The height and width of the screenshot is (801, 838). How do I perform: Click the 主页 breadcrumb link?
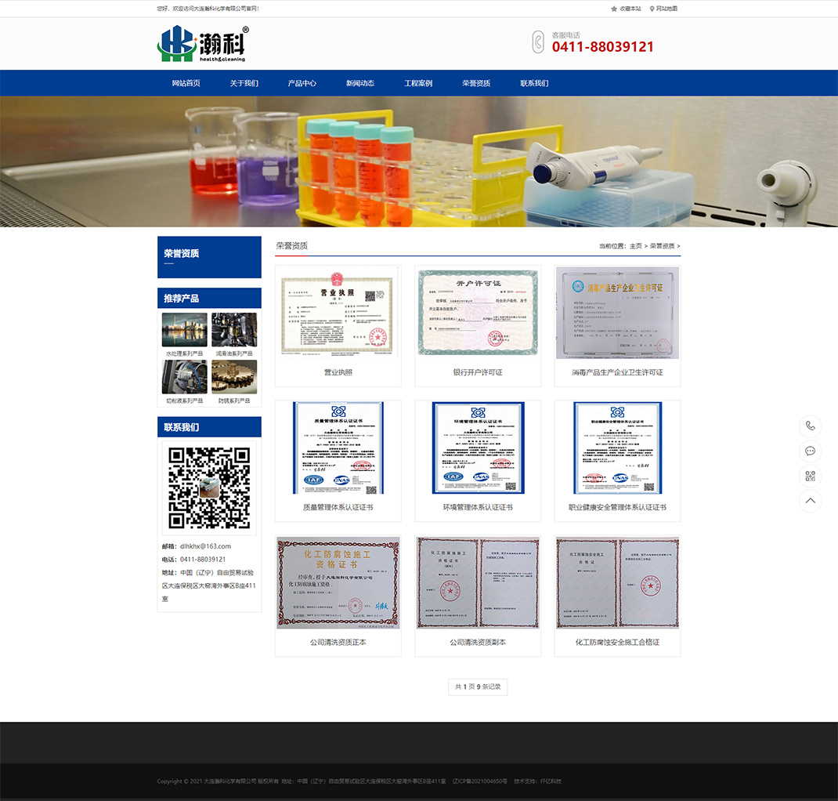click(x=635, y=246)
